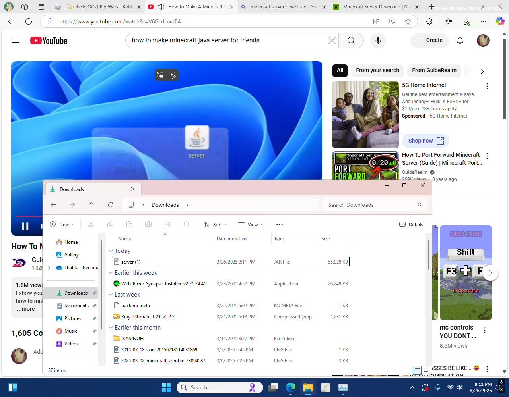The width and height of the screenshot is (509, 397).
Task: Collapse the Today group
Action: click(x=111, y=251)
